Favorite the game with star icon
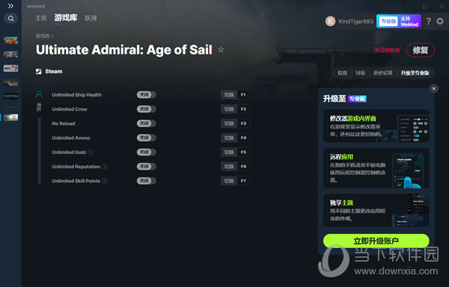 [221, 50]
